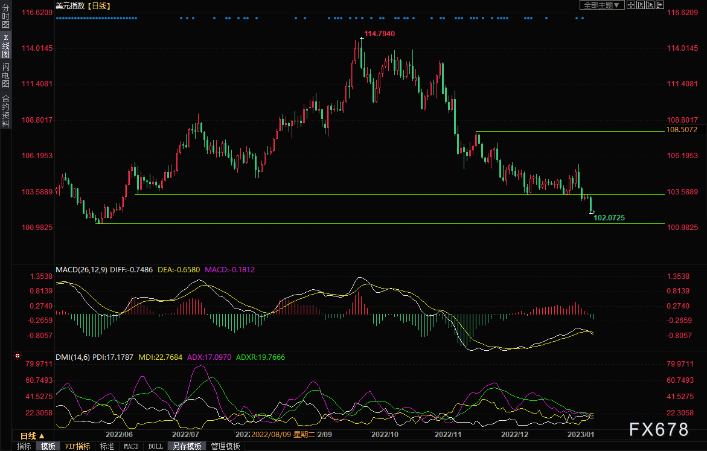
Task: Apply the BOLL template
Action: [155, 447]
